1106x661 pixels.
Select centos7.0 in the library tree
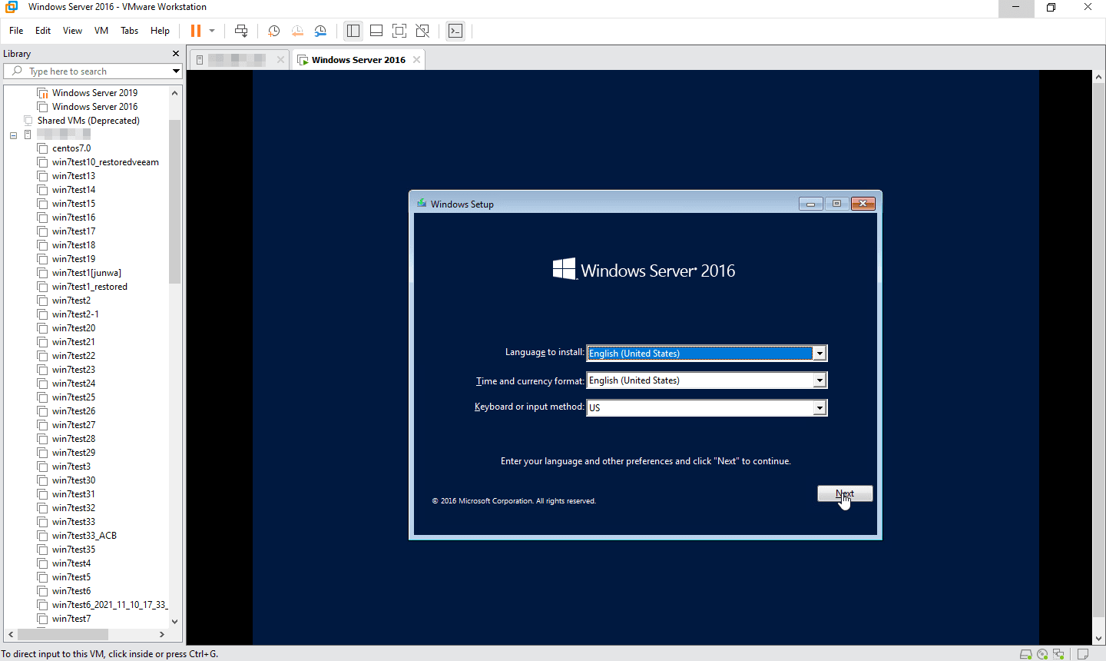[x=71, y=148]
